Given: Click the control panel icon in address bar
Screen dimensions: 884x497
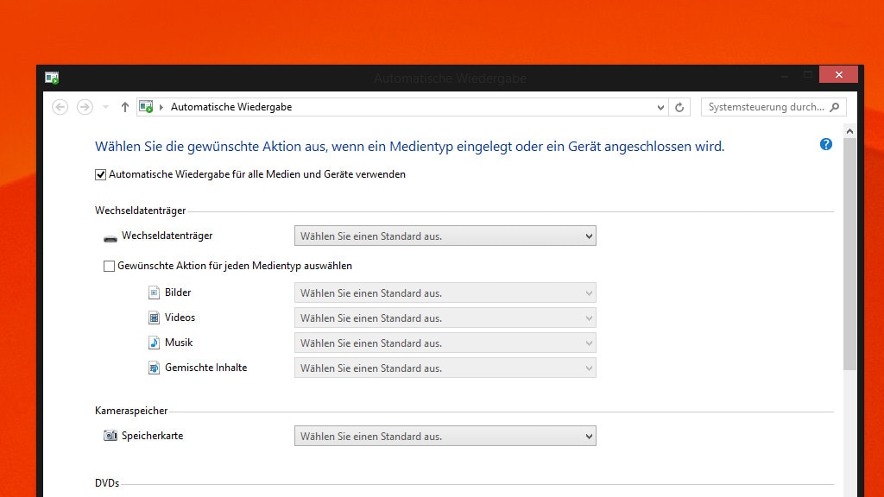Looking at the screenshot, I should tap(146, 107).
